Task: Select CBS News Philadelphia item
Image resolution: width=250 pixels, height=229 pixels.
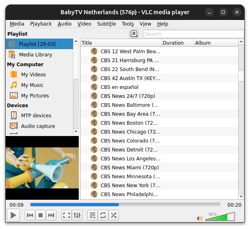Action: (x=159, y=194)
